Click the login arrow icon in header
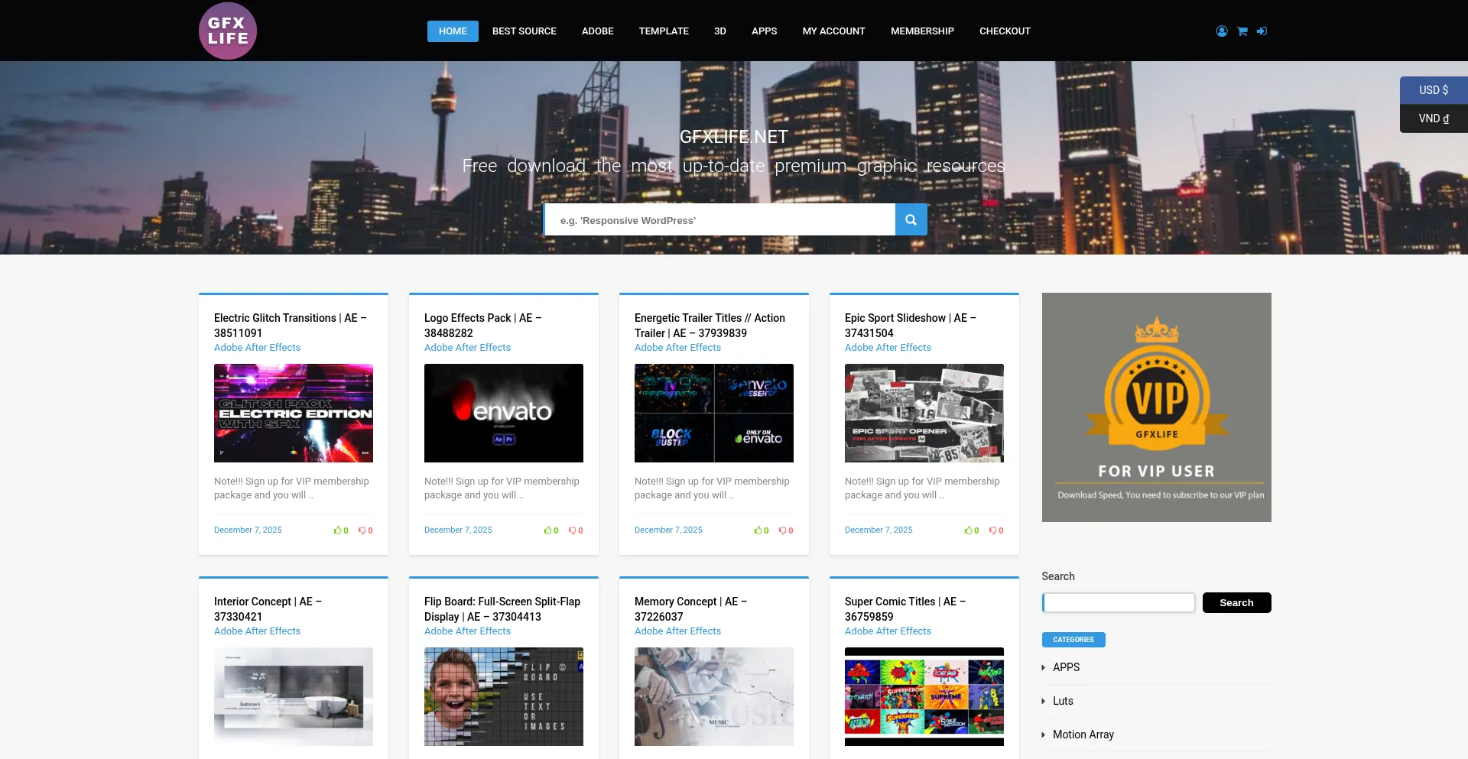1468x759 pixels. pos(1262,31)
